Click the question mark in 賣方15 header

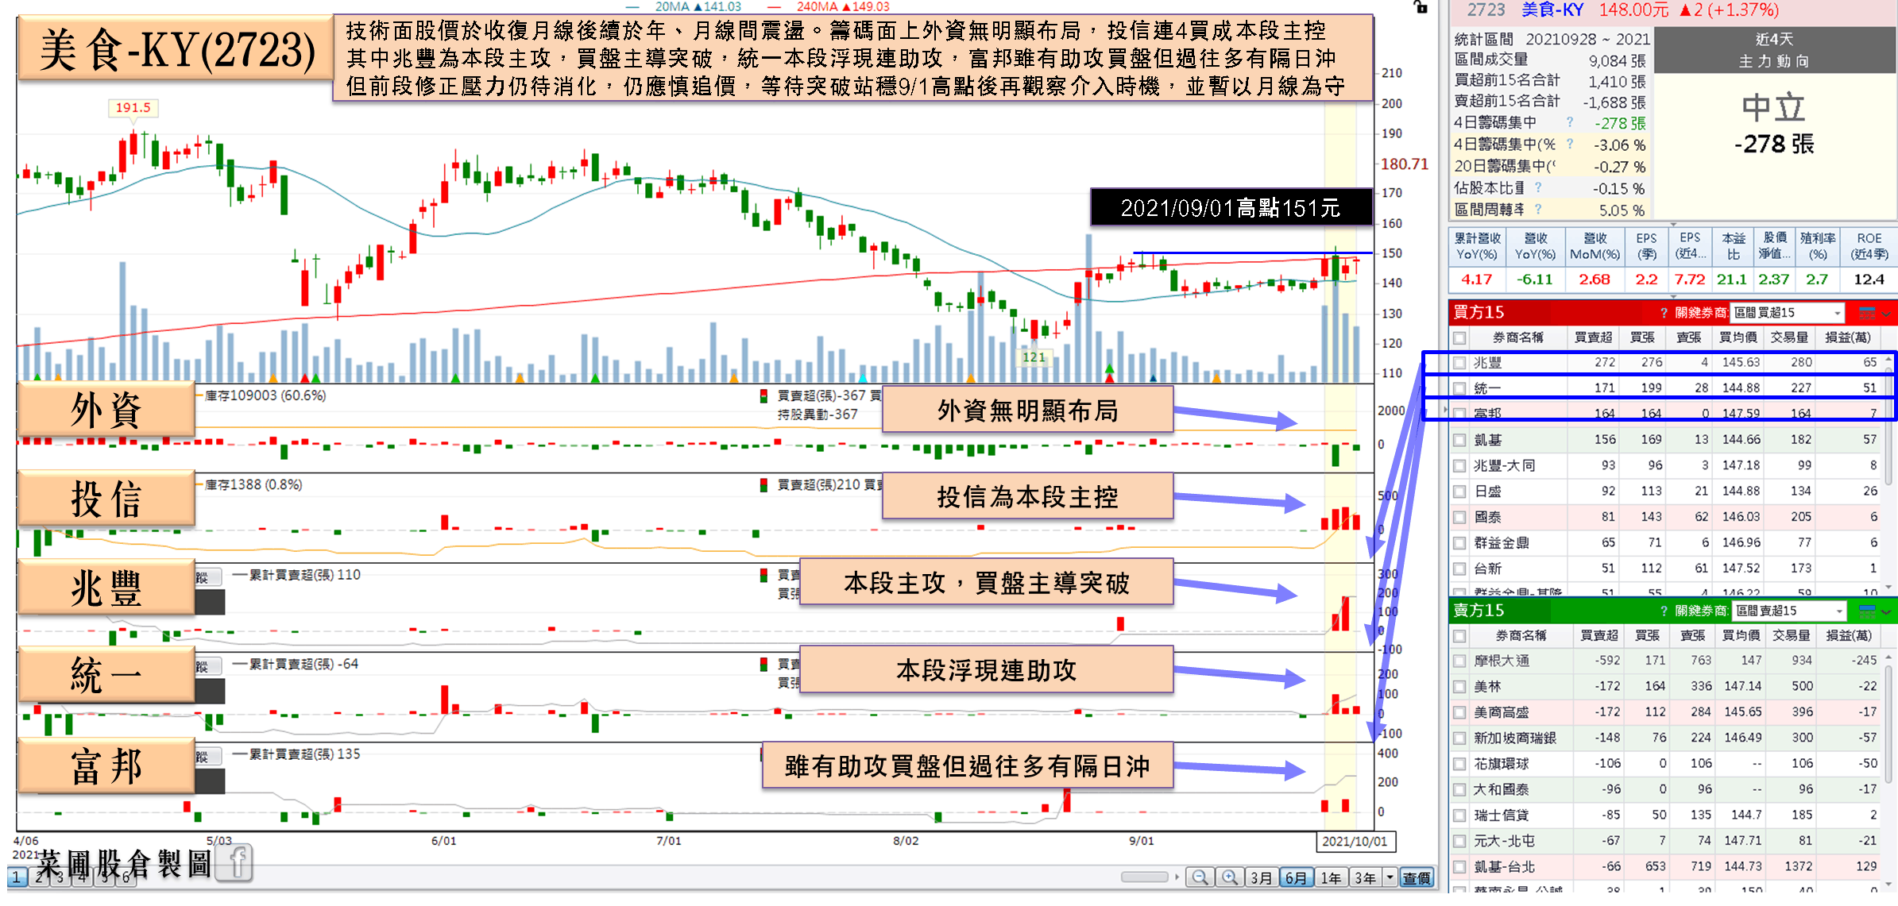click(x=1664, y=611)
